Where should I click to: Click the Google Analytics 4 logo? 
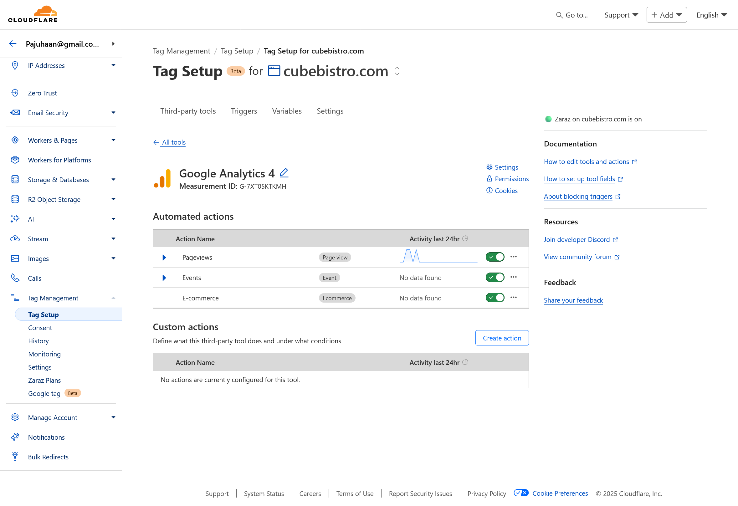click(162, 179)
